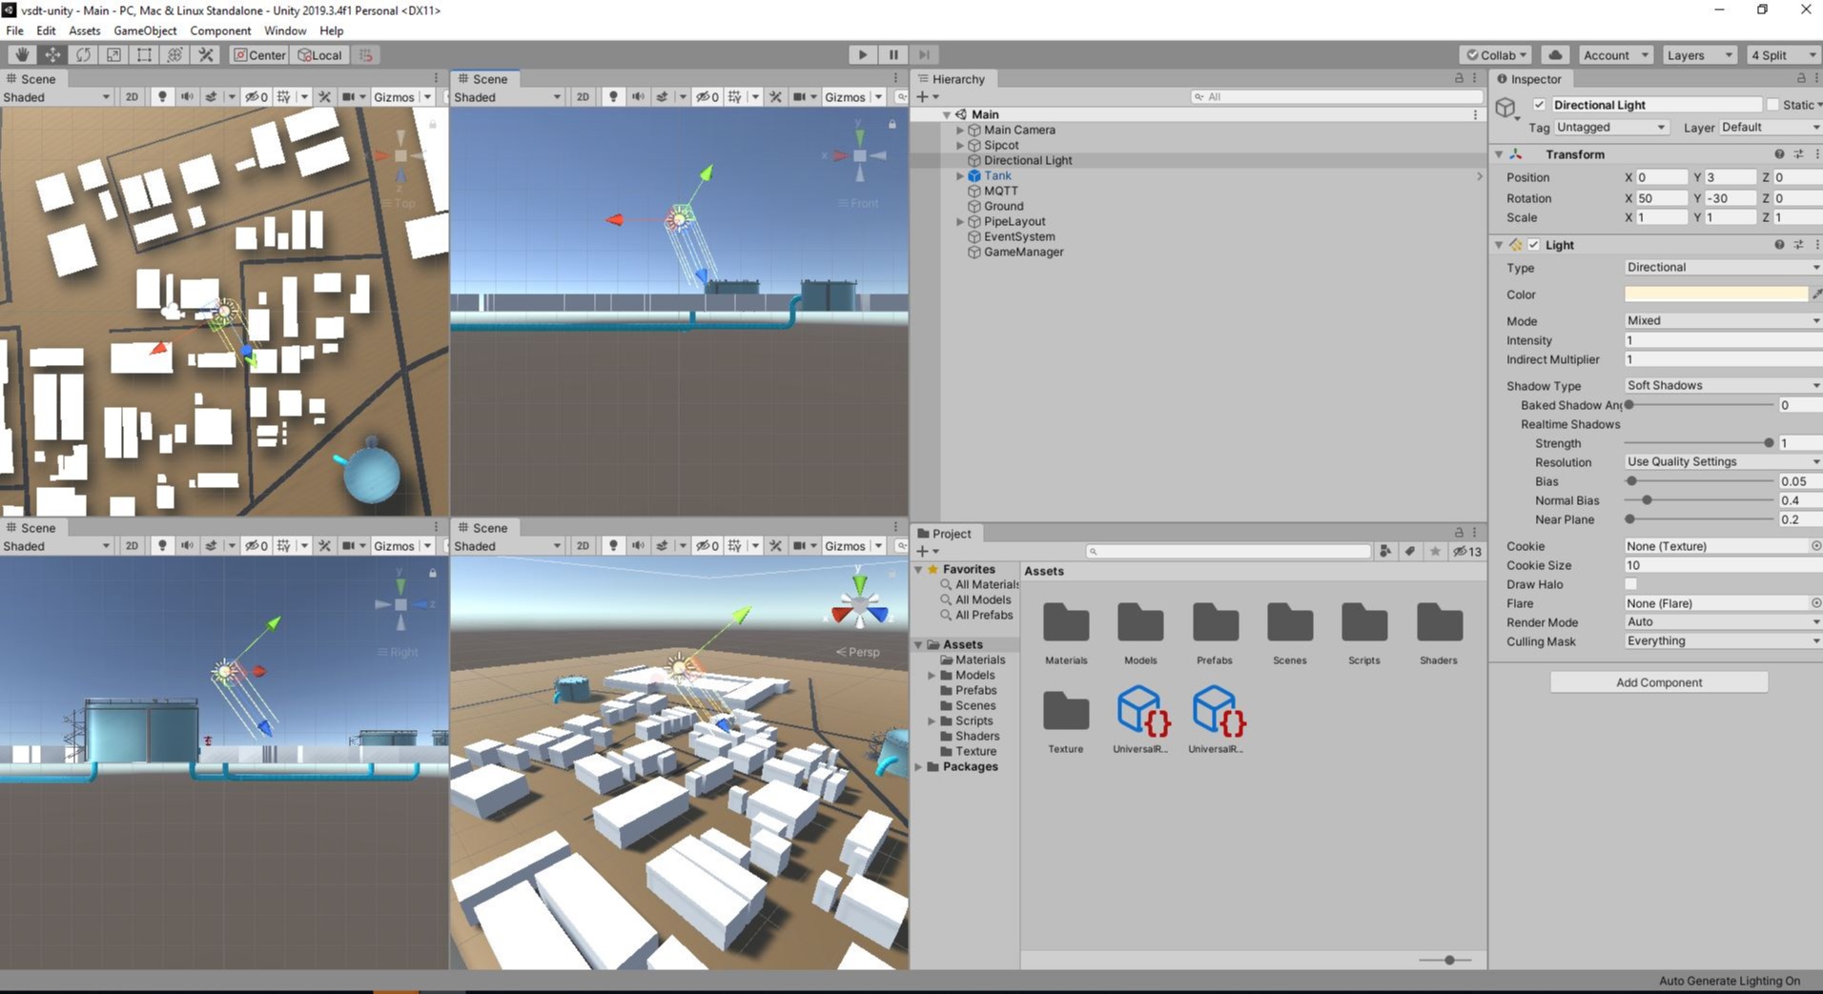Enable the Static checkbox

[1772, 105]
